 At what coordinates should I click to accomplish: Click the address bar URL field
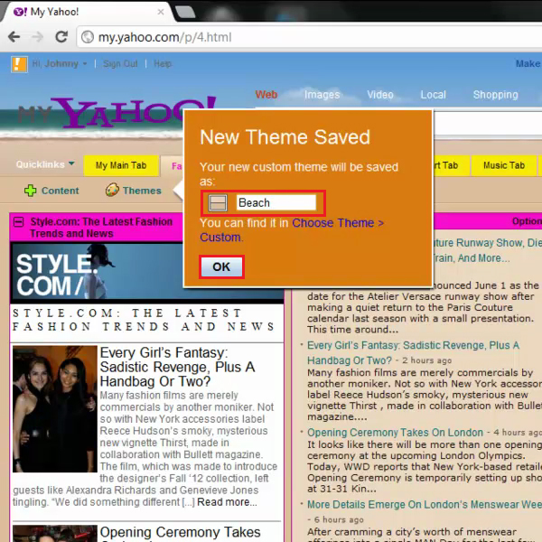coord(309,37)
